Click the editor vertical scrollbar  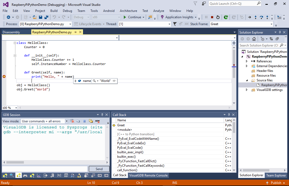pyautogui.click(x=234, y=75)
